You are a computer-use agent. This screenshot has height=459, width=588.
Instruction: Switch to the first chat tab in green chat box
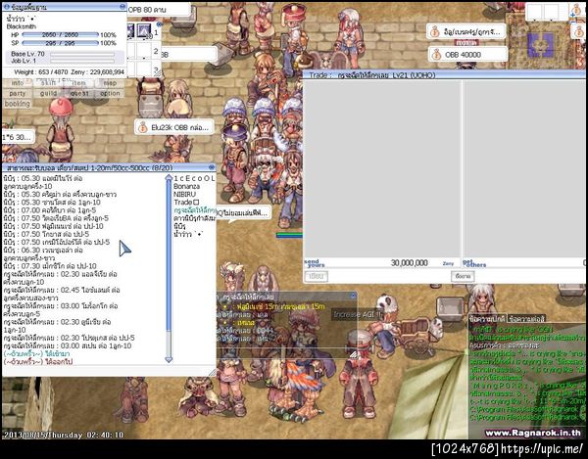click(487, 319)
